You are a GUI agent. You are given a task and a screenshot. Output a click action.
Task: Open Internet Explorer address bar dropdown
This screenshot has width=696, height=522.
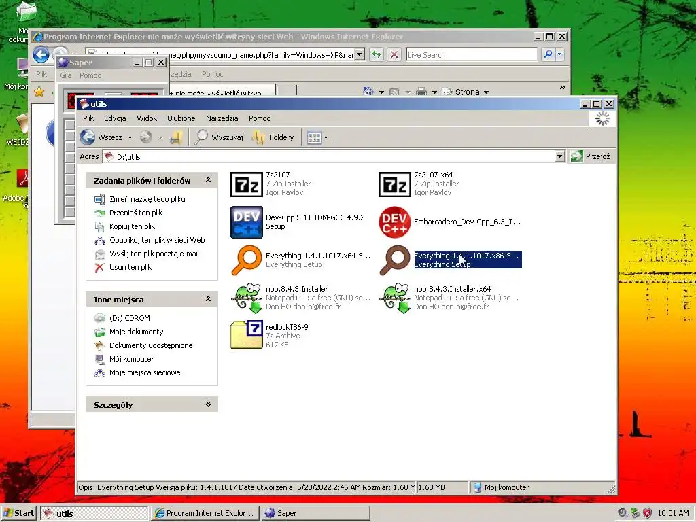pyautogui.click(x=360, y=54)
